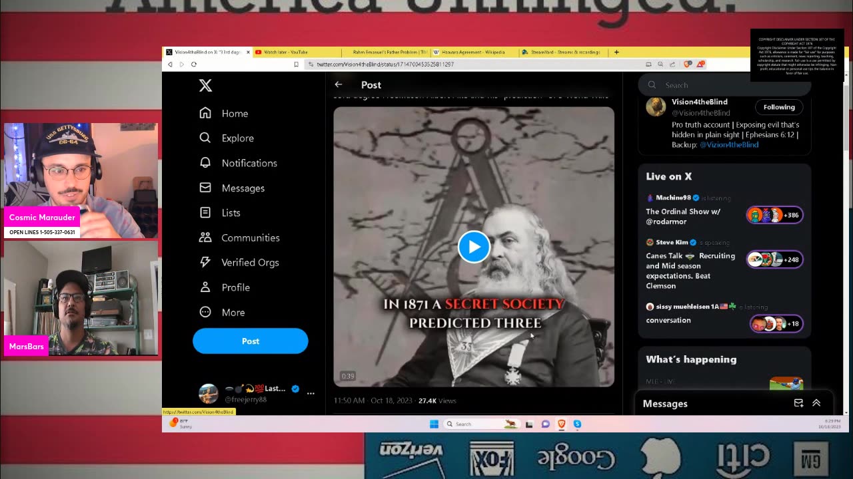Open the @Vizion4theBlind backup account link
Image resolution: width=853 pixels, height=479 pixels.
(728, 144)
